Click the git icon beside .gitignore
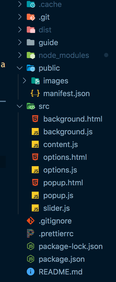This screenshot has height=282, width=116. (31, 221)
